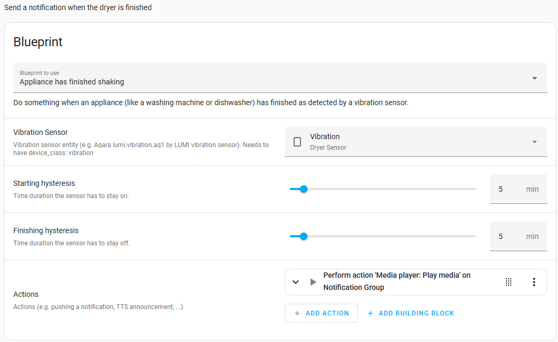Click the drag handle on the Play media action

pos(508,282)
